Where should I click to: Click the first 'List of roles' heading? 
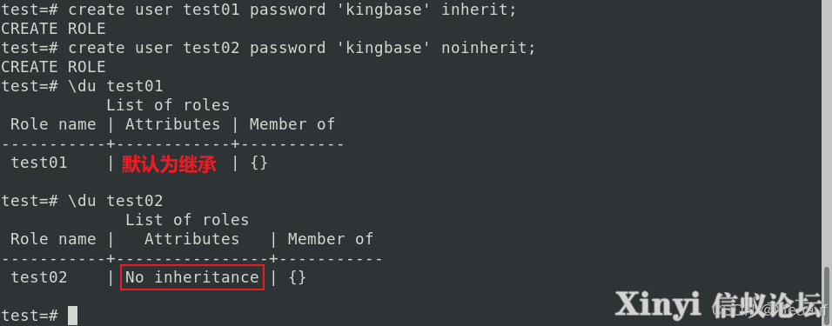pyautogui.click(x=168, y=105)
